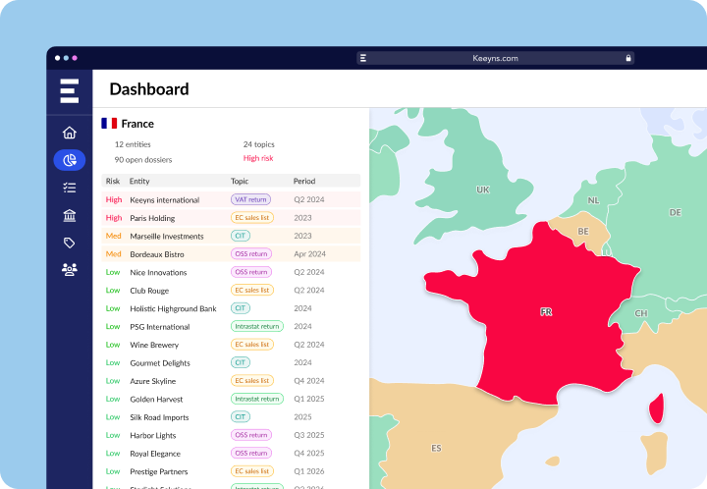
Task: Open the checklist tasks icon
Action: tap(69, 188)
